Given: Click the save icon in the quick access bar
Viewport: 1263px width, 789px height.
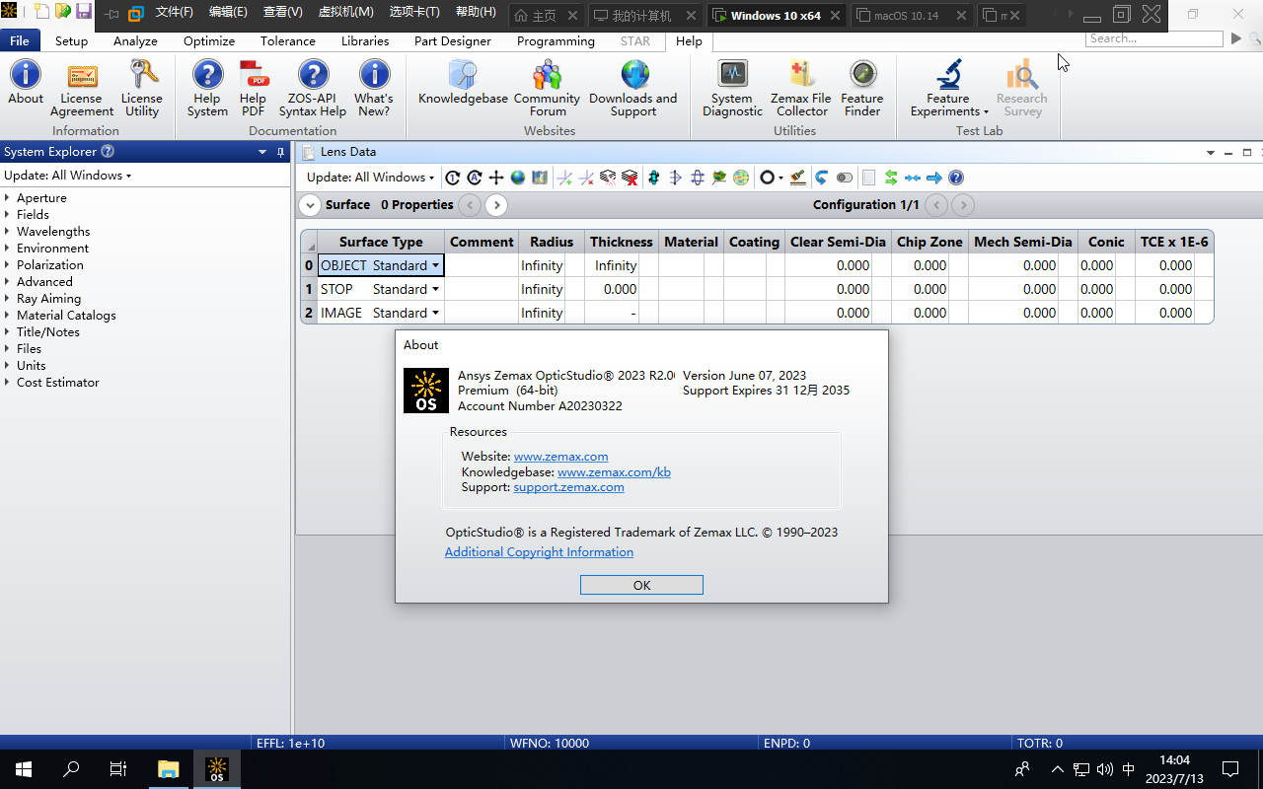Looking at the screenshot, I should (84, 13).
